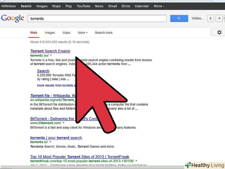Open +Wikihow profile link in top bar
225x169 pixels.
pyautogui.click(x=8, y=6)
